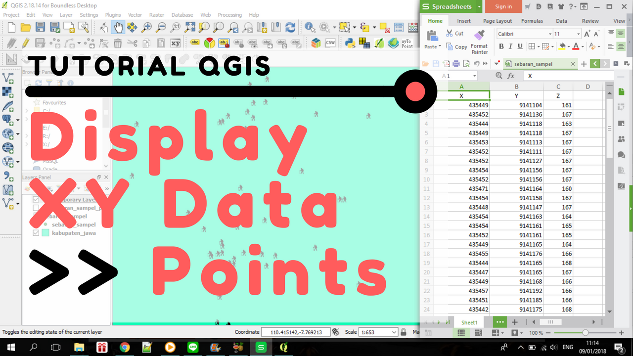Select the sebaran_sampel document tab
The image size is (633, 356).
540,64
